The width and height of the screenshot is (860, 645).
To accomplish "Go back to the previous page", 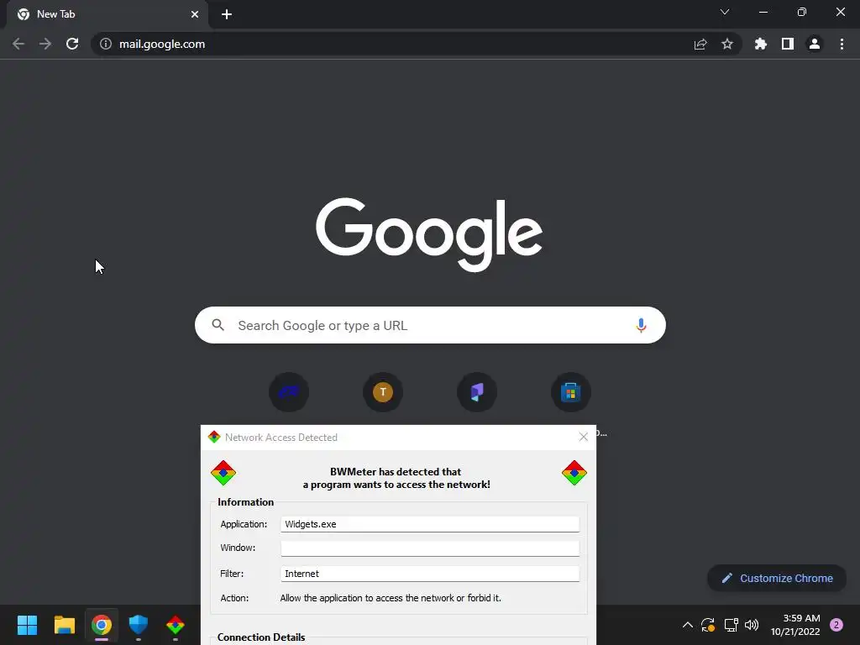I will click(x=18, y=44).
